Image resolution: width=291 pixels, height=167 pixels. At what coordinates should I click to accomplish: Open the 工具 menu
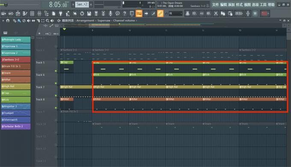point(263,5)
